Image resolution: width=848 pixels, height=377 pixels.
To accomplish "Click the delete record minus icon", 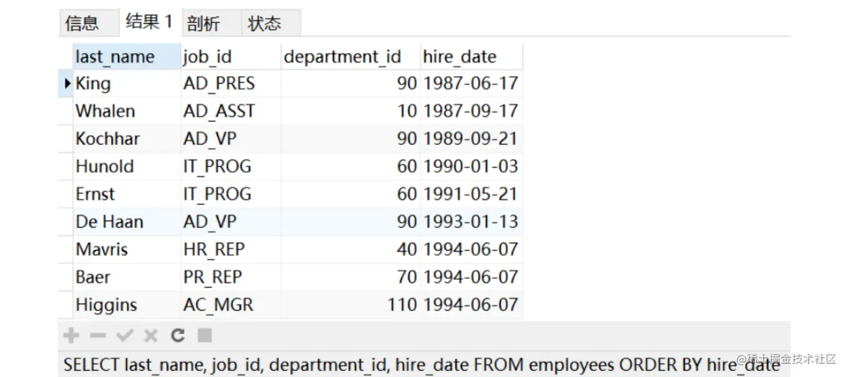I will pyautogui.click(x=98, y=336).
